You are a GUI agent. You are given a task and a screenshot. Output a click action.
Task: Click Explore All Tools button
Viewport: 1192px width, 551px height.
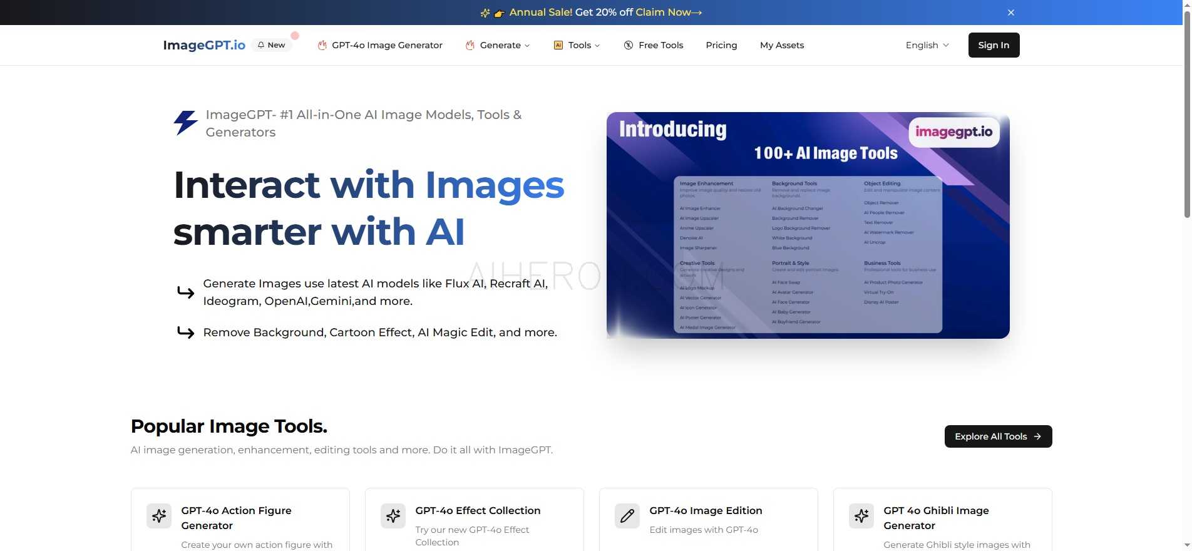tap(998, 436)
